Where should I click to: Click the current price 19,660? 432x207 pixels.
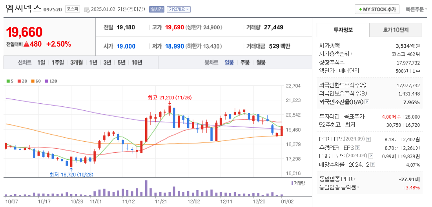[24, 32]
